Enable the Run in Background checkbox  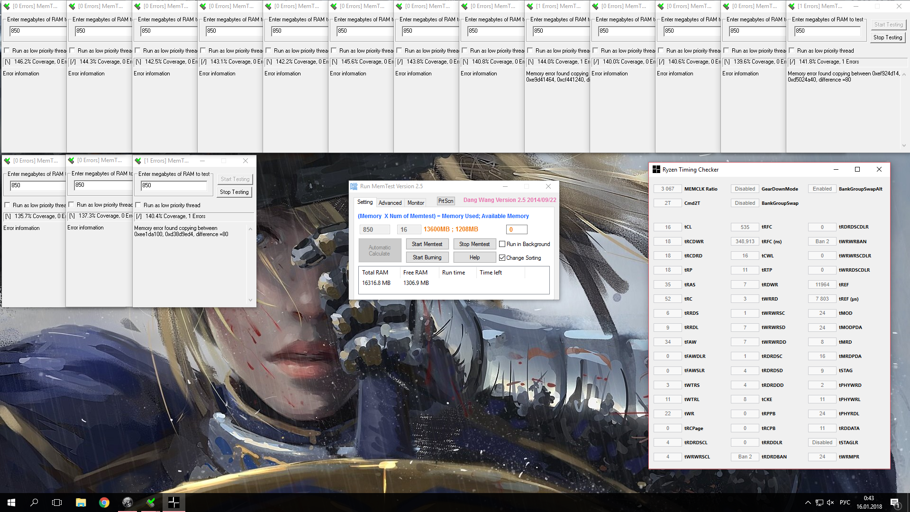click(x=502, y=244)
